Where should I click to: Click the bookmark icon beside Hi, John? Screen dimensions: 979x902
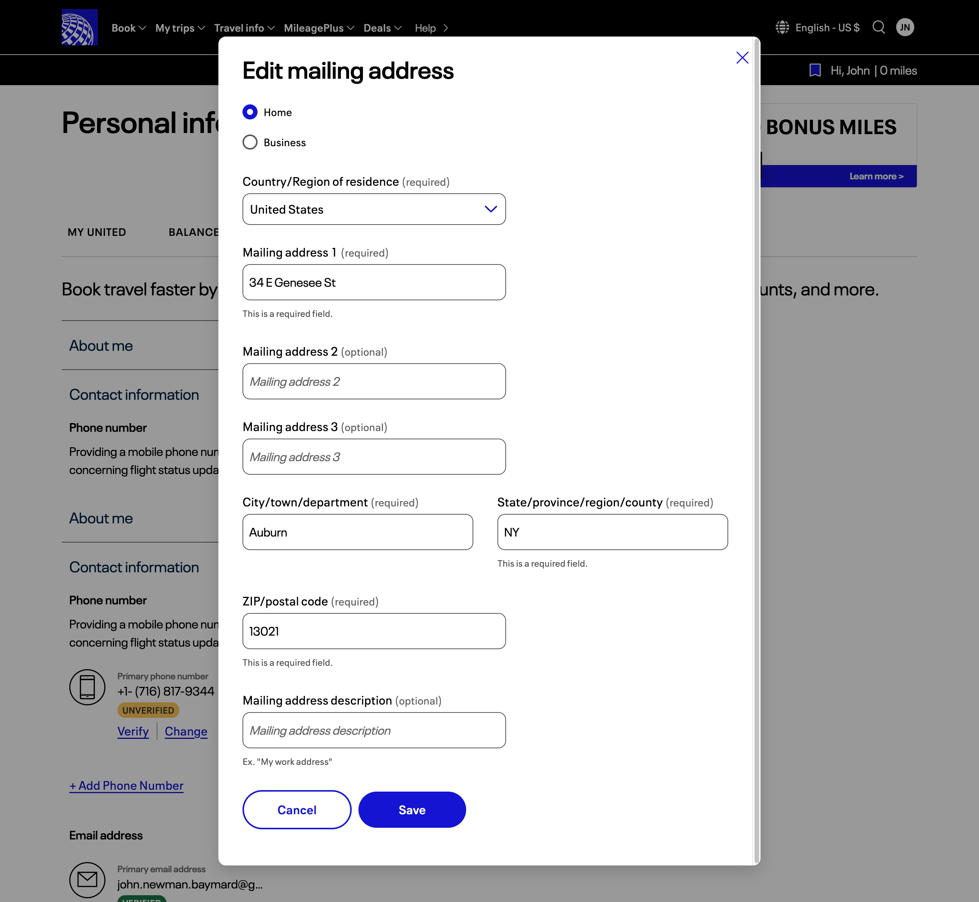tap(814, 70)
